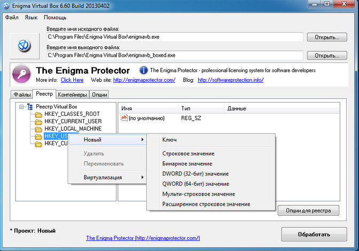Image resolution: width=359 pixels, height=251 pixels.
Task: Select the (по умолчанию) value row
Action: tap(147, 119)
